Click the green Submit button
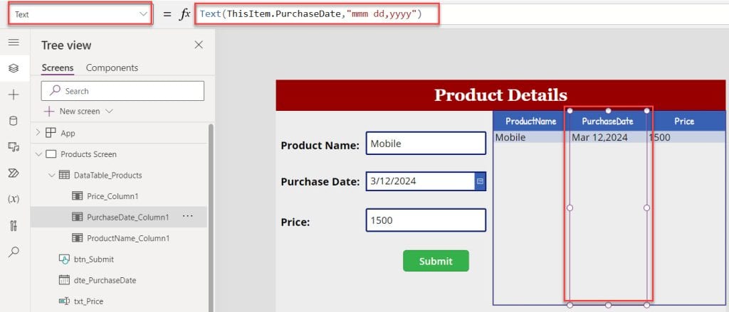 [x=436, y=261]
